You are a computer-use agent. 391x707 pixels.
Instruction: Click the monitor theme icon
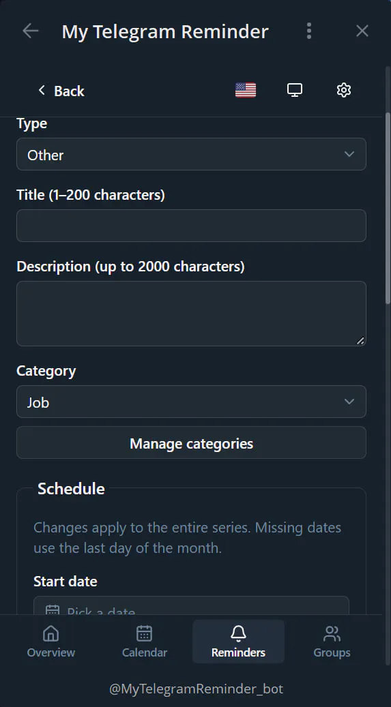[x=295, y=90]
